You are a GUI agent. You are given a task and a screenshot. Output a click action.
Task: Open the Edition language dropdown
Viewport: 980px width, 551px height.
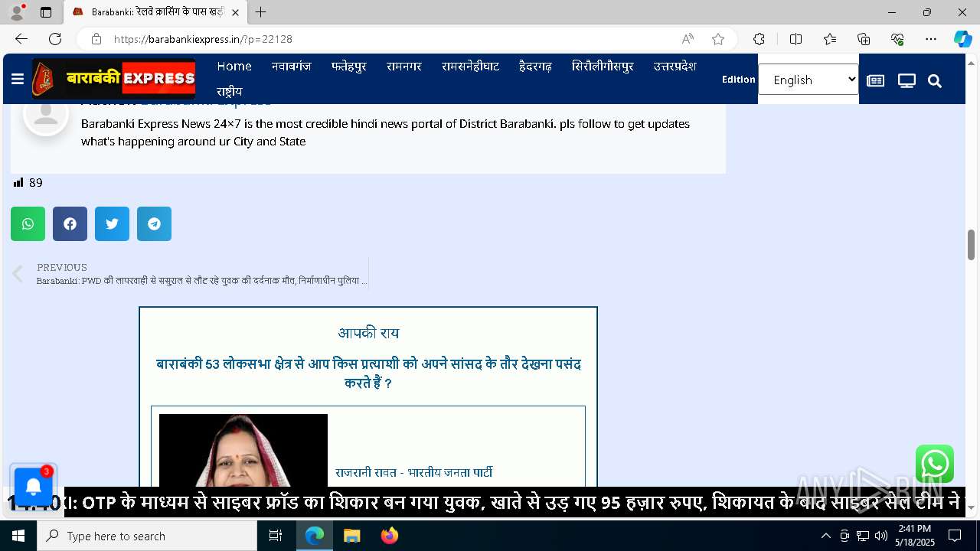coord(808,80)
